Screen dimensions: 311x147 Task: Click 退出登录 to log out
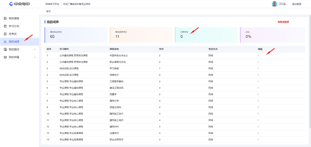coord(296,4)
